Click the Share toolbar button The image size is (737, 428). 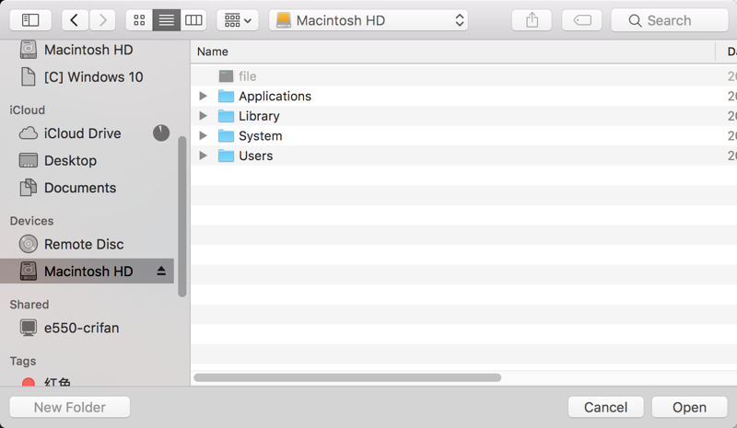[x=532, y=20]
